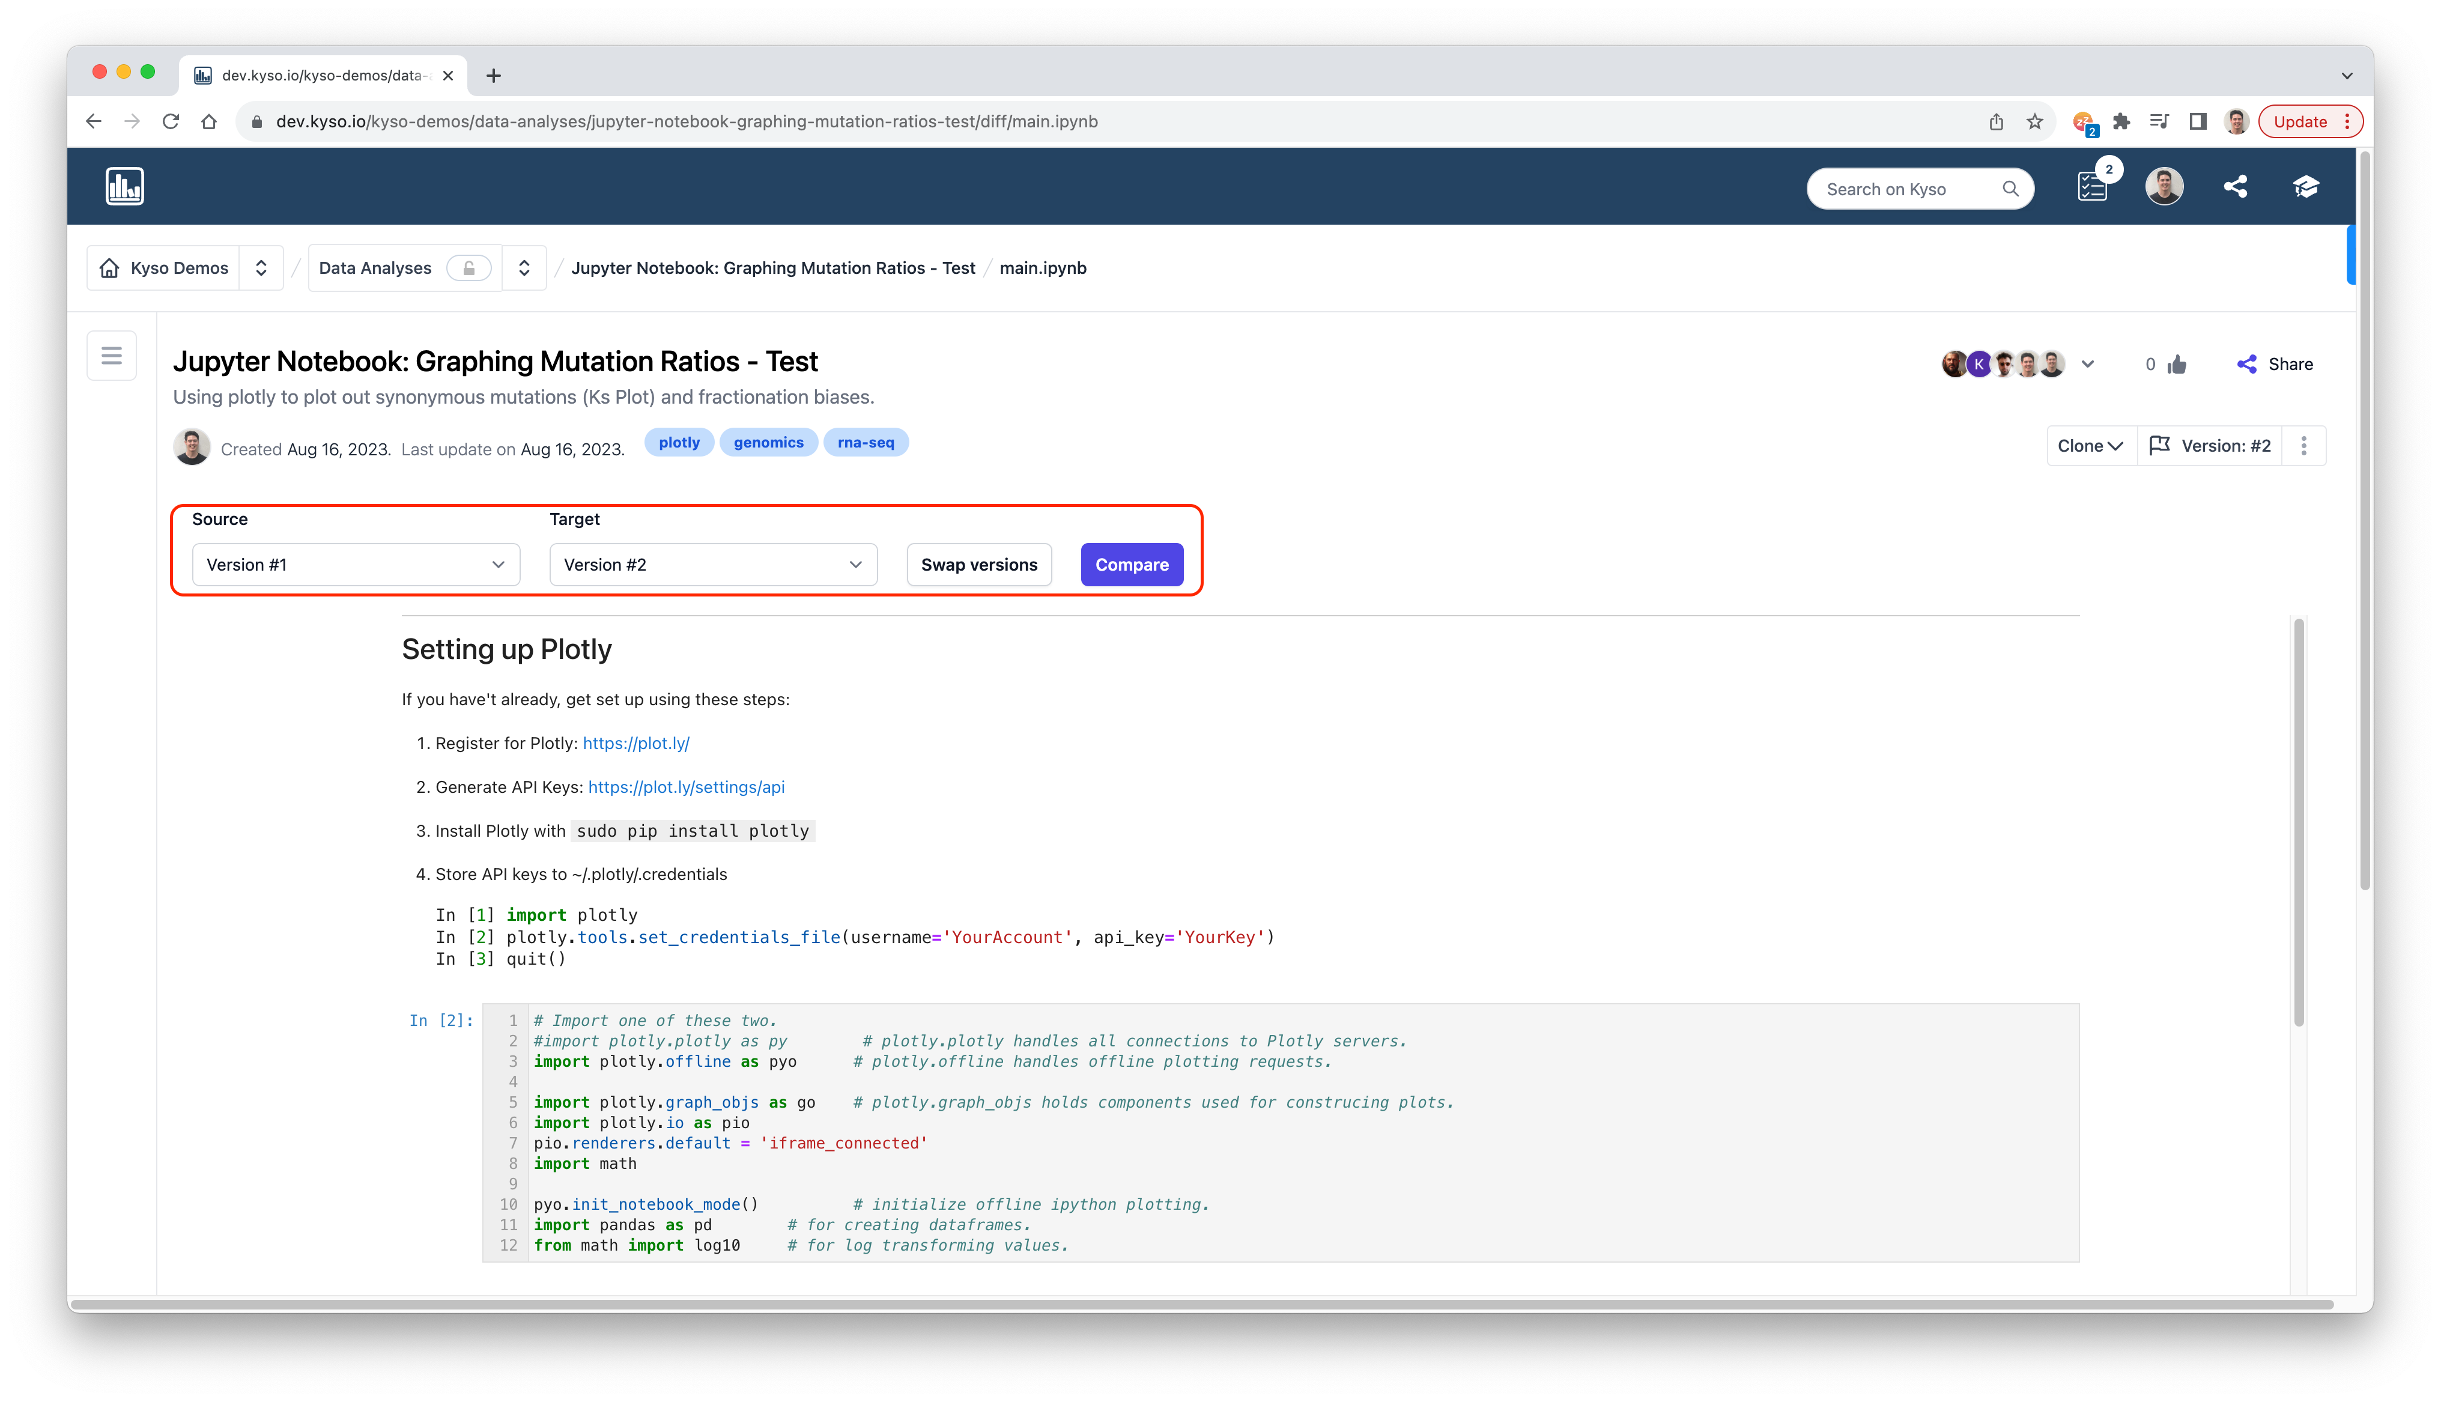Click the page vertical scrollbar
Screen dimensions: 2441x1402
pos(2364,520)
